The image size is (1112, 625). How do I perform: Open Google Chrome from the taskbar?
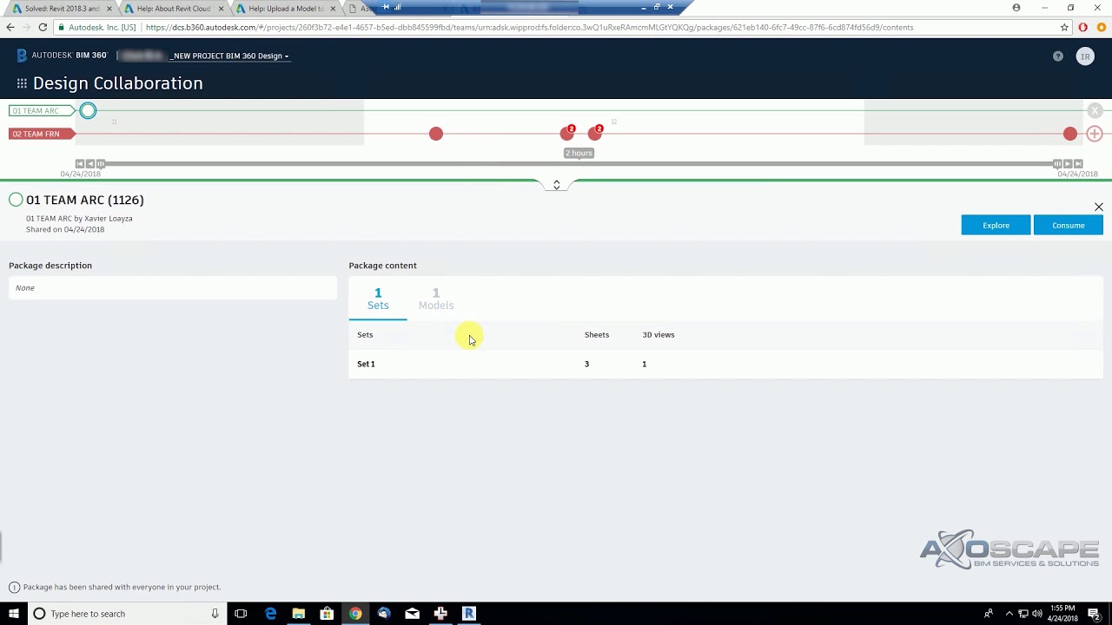(x=355, y=614)
